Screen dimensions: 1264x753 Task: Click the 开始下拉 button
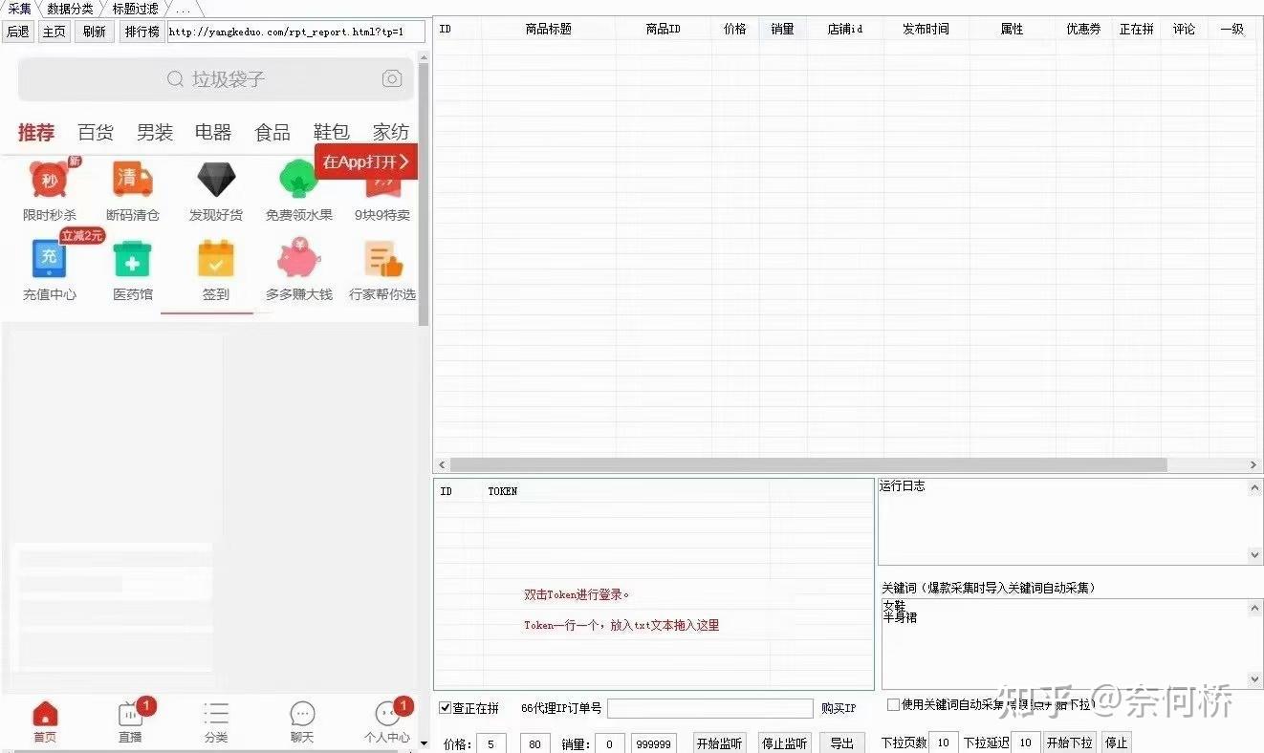click(1069, 743)
